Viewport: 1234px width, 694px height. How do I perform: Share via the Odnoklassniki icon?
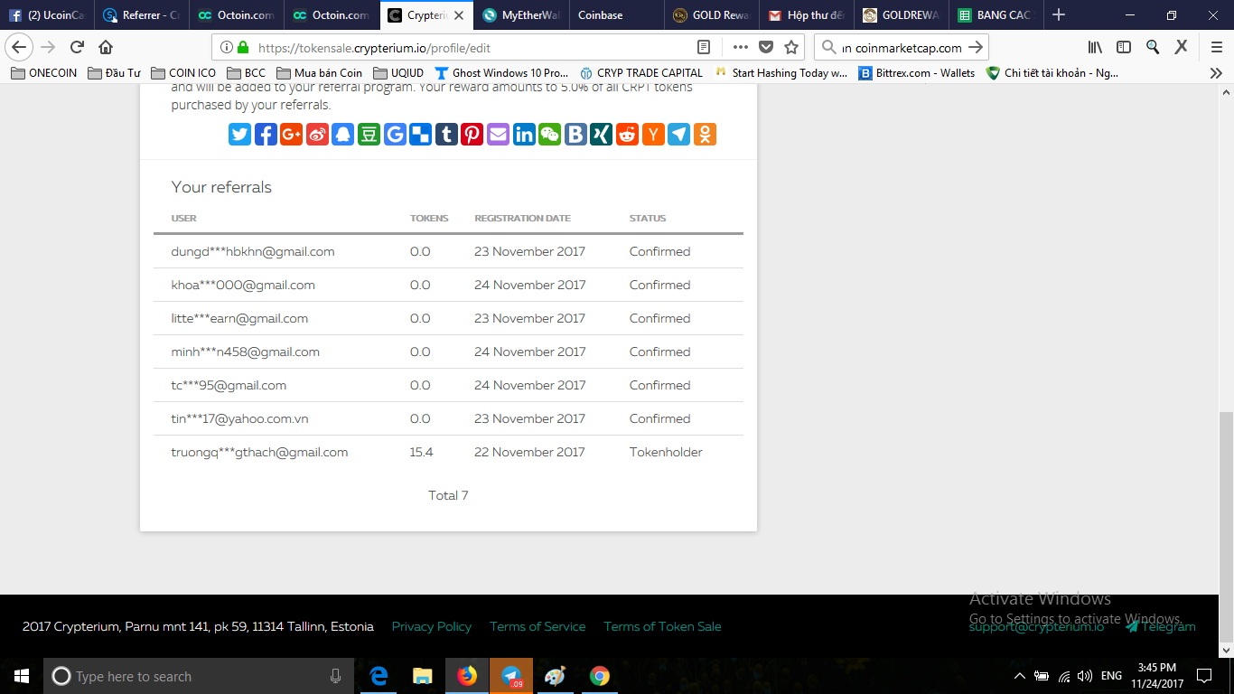click(x=705, y=135)
